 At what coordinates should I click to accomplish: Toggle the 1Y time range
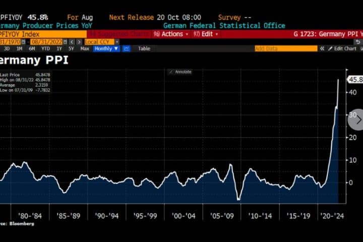click(x=59, y=48)
